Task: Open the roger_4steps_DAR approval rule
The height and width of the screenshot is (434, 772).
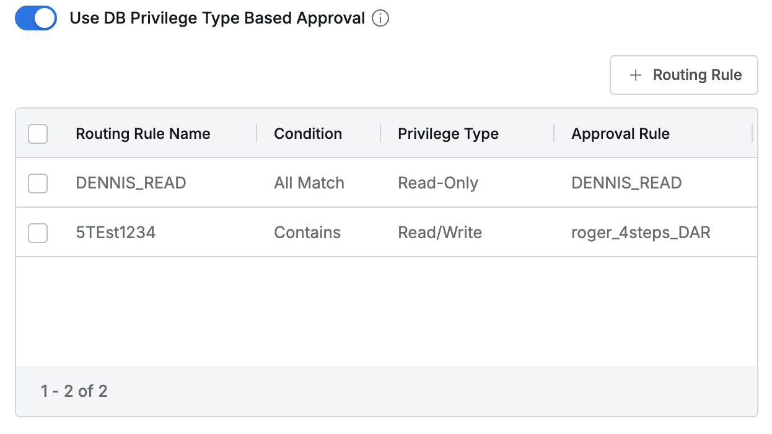Action: coord(641,232)
